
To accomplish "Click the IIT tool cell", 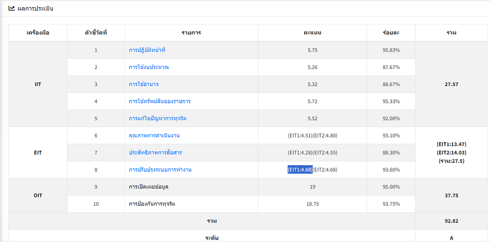I will (x=38, y=84).
